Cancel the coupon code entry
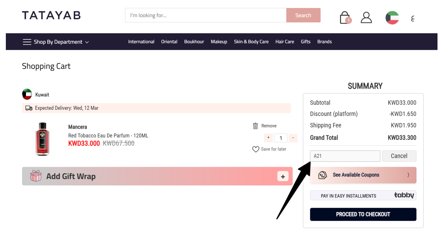443x233 pixels. coord(399,156)
